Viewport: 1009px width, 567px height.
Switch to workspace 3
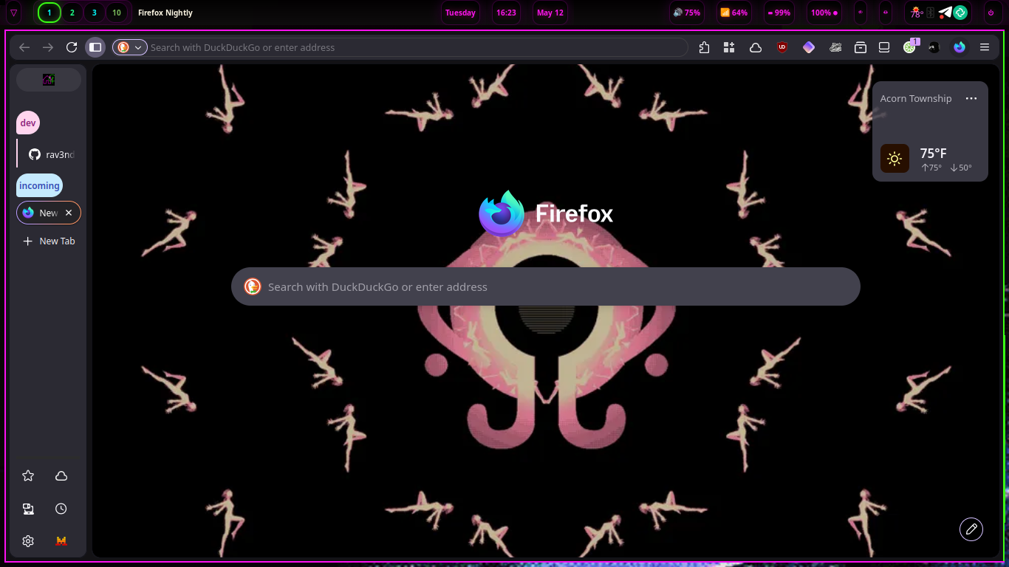[x=95, y=13]
